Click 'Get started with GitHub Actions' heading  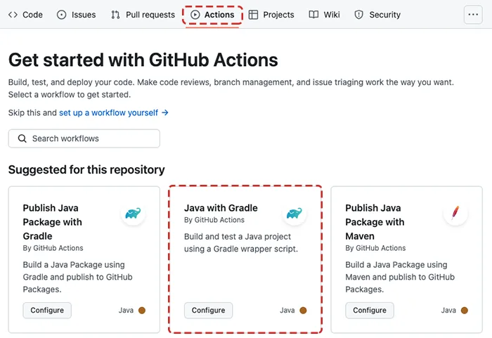click(x=143, y=60)
